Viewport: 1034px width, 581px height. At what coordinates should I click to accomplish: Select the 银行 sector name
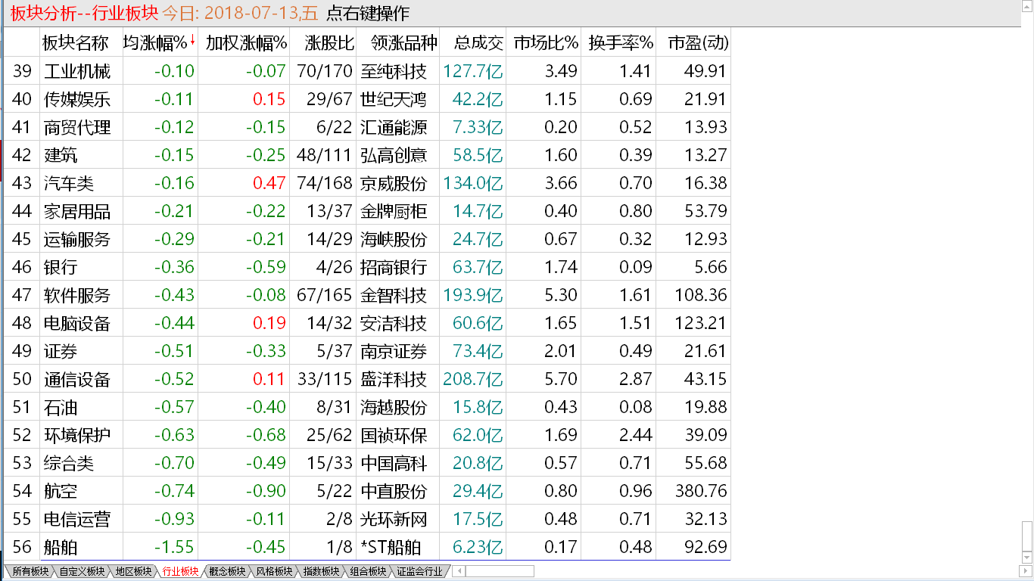[61, 267]
